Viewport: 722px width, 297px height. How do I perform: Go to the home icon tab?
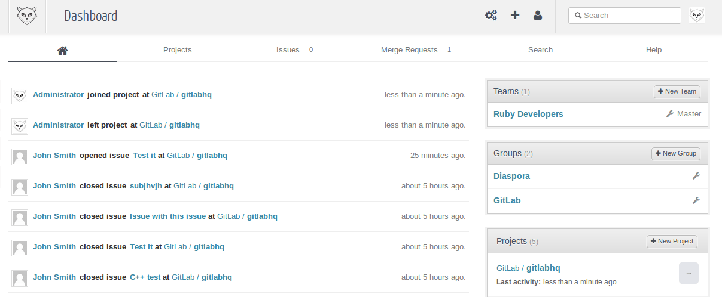click(62, 50)
